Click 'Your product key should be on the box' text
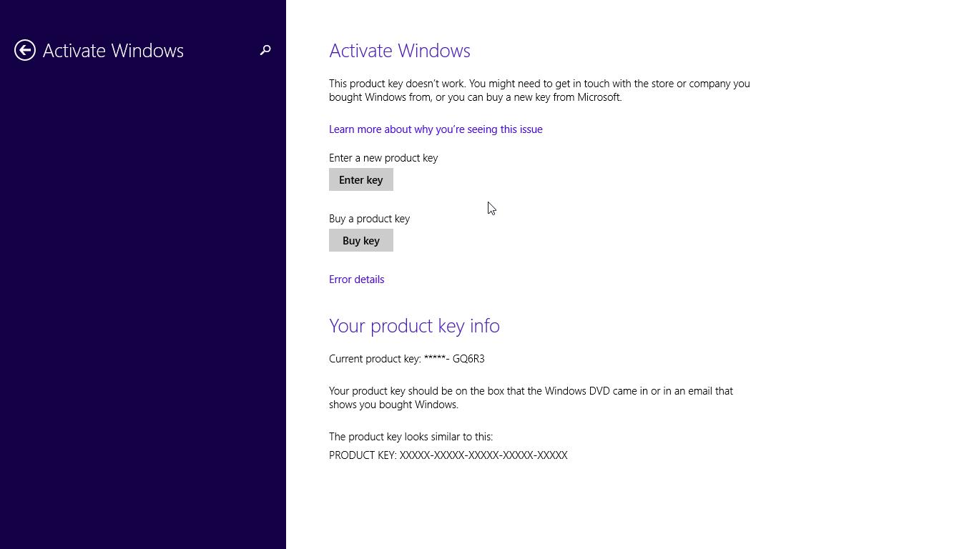The height and width of the screenshot is (549, 977). [x=531, y=397]
